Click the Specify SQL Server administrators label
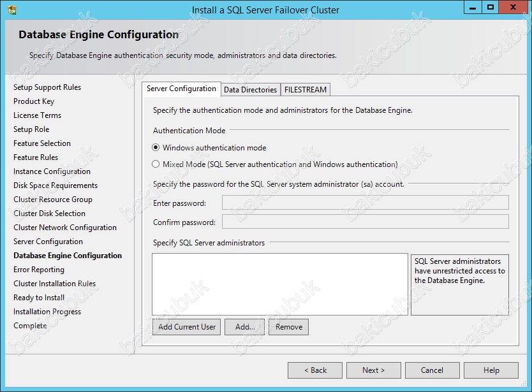 (x=209, y=243)
